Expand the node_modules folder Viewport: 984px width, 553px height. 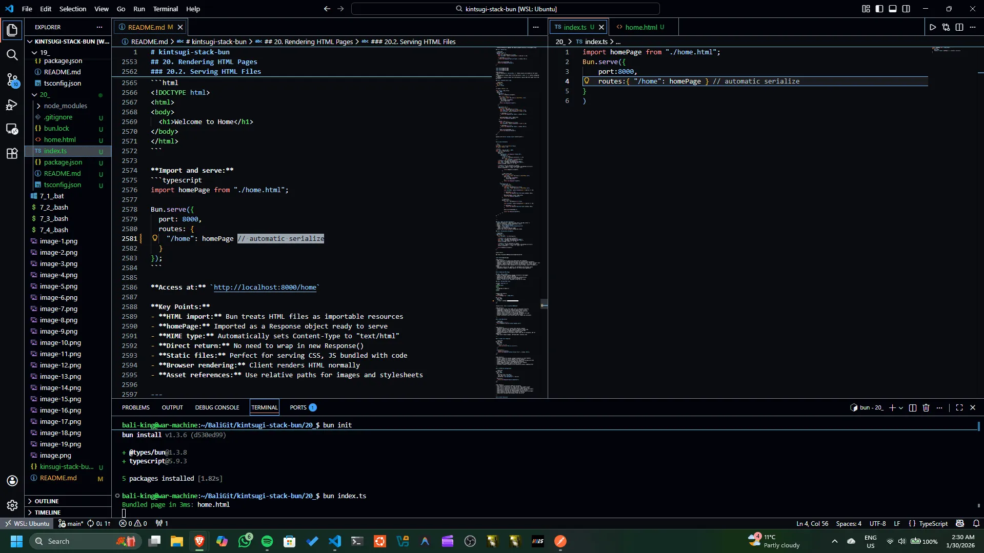[65, 106]
